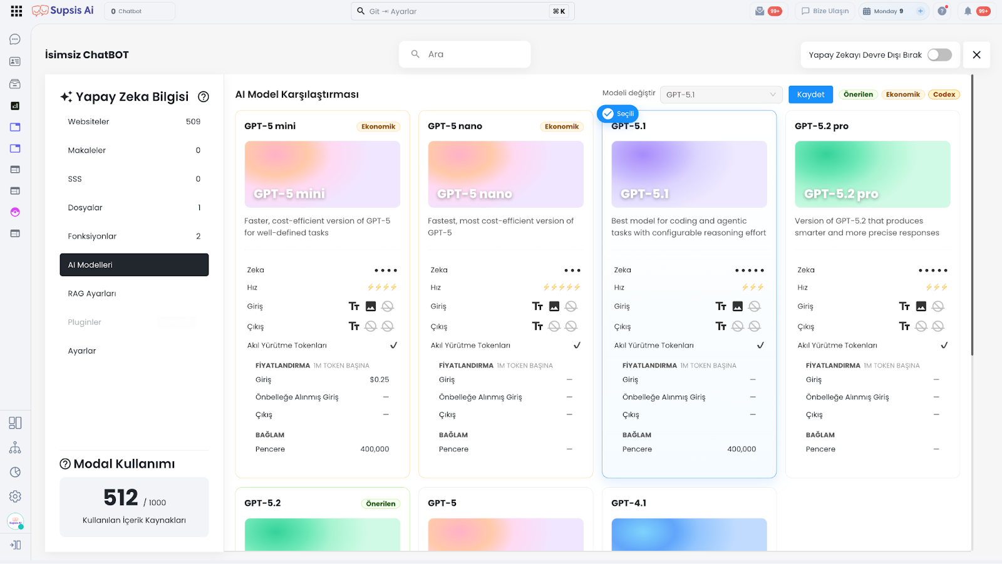Open the Modeli değiştir dropdown
Image resolution: width=1002 pixels, height=564 pixels.
click(721, 95)
